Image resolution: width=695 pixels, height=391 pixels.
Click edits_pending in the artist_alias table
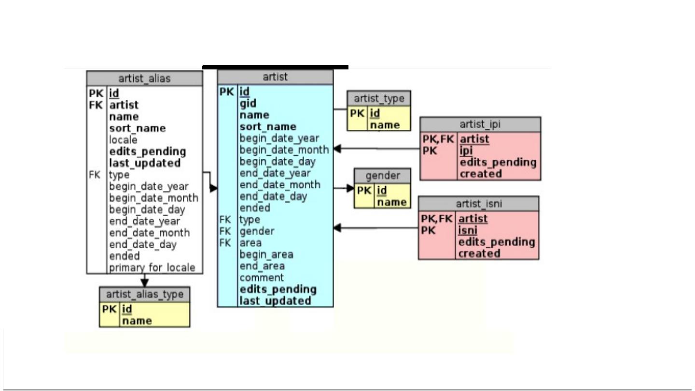point(147,151)
